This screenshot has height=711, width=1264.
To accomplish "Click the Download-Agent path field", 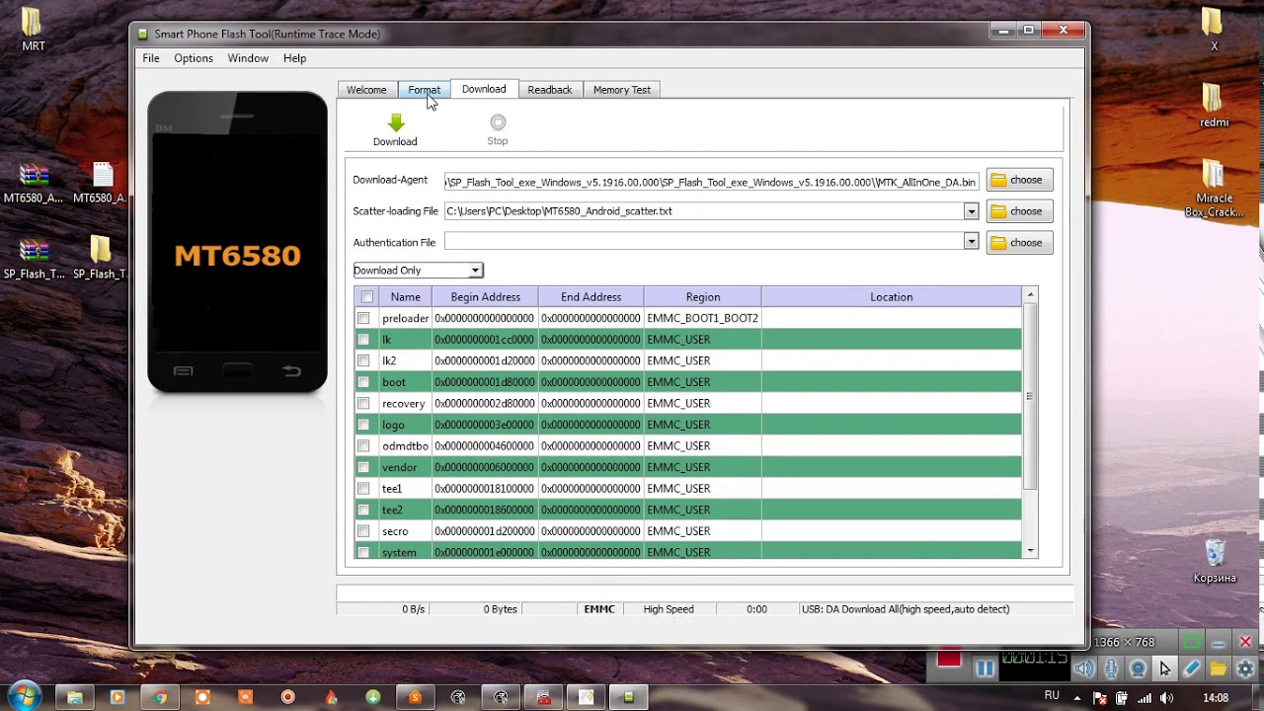I will 711,181.
